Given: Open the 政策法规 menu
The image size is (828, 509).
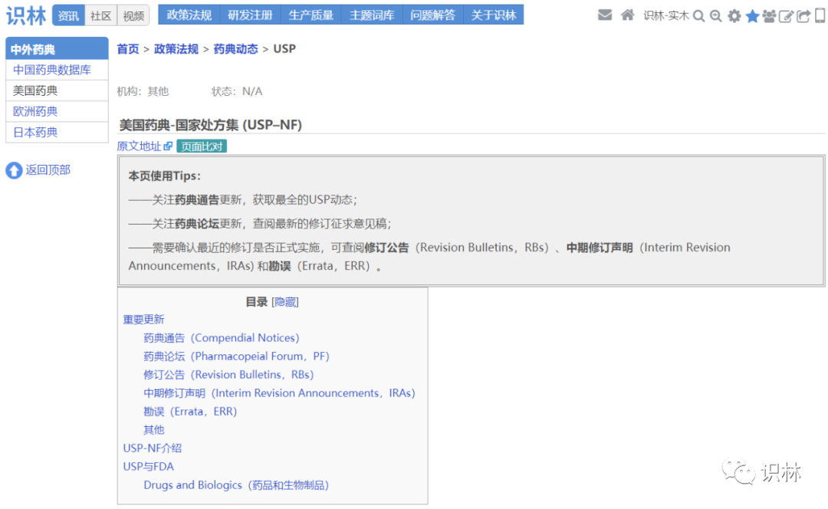Looking at the screenshot, I should tap(189, 15).
